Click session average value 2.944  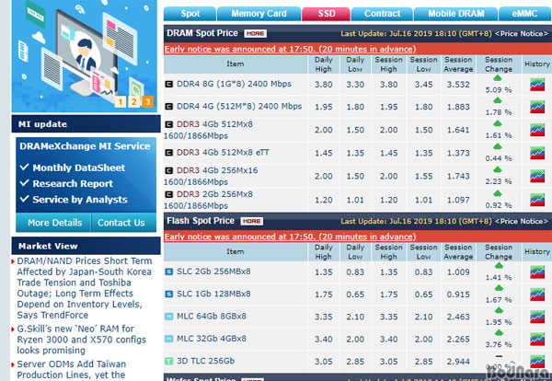[458, 362]
